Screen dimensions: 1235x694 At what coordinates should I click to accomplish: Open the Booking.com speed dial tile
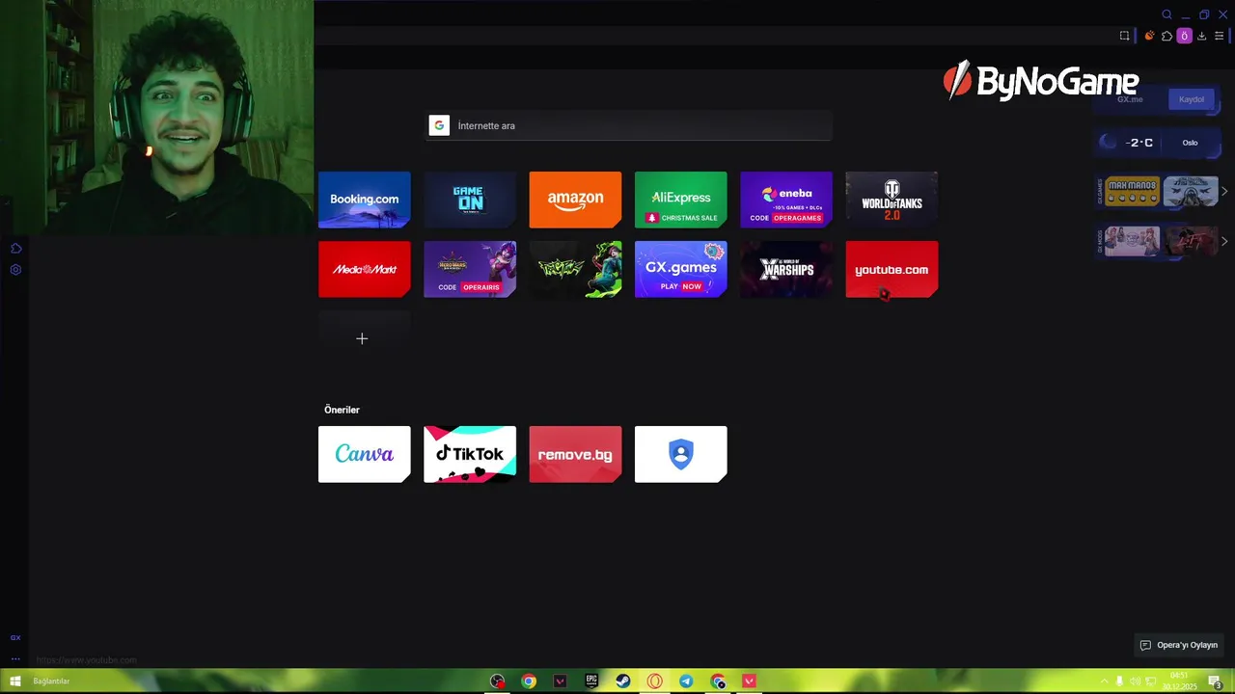(x=364, y=200)
